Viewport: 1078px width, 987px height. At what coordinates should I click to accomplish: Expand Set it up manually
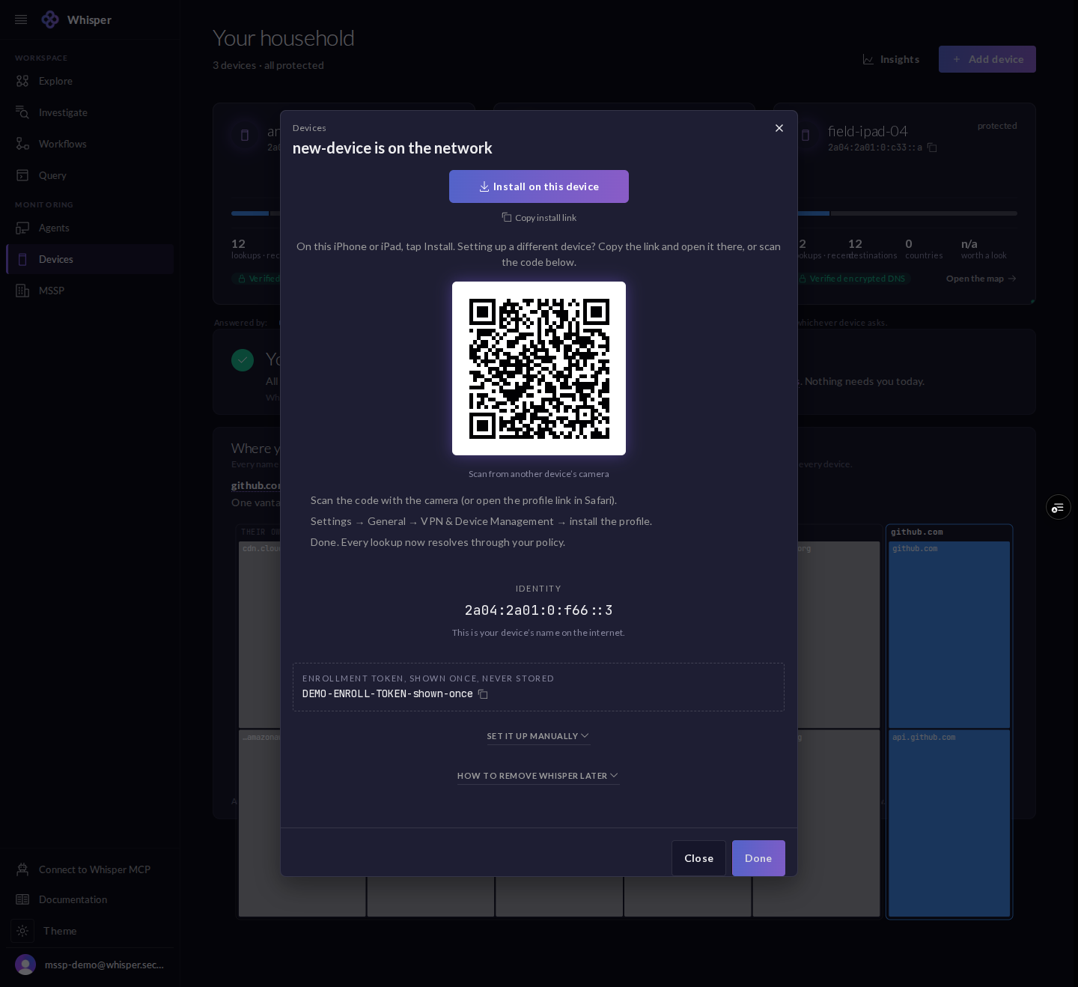(x=538, y=736)
